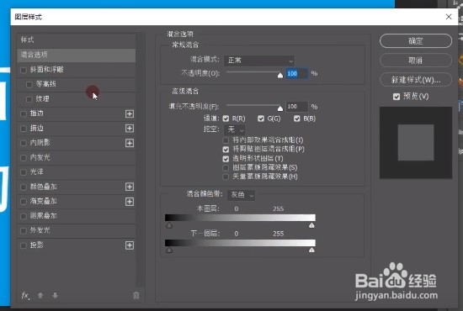Click the plus icon beside 渐变叠加
The height and width of the screenshot is (311, 463).
coord(130,202)
